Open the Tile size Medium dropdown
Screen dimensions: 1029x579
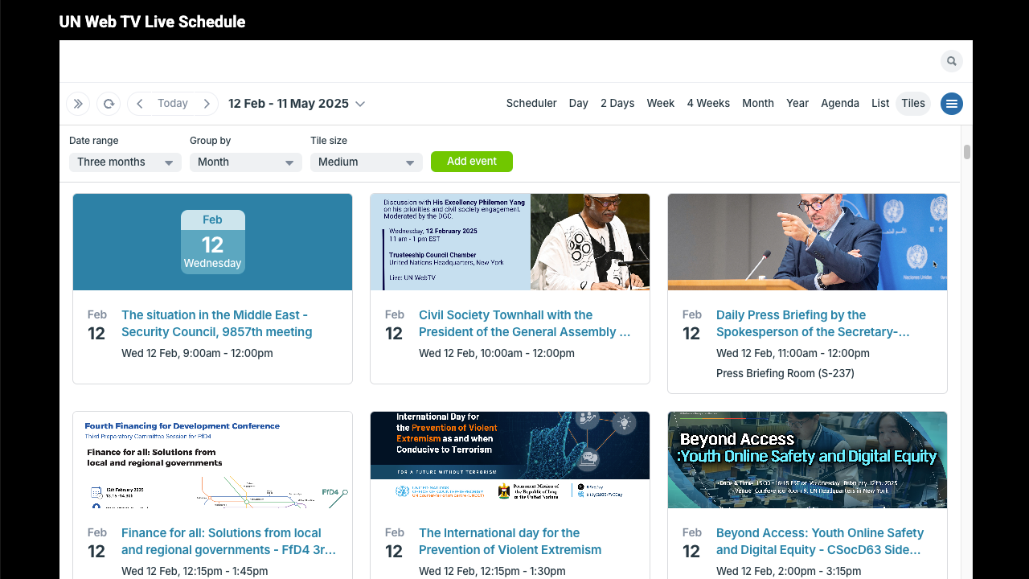pyautogui.click(x=367, y=162)
